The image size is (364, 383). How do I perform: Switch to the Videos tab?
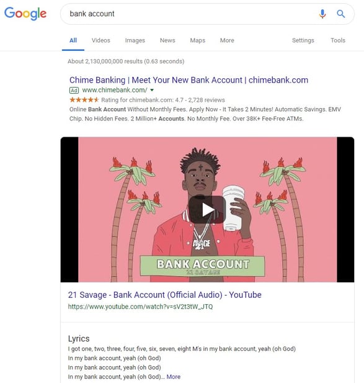pyautogui.click(x=100, y=40)
